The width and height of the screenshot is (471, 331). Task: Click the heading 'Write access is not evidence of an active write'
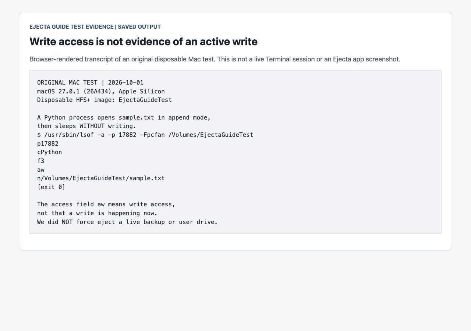(144, 42)
